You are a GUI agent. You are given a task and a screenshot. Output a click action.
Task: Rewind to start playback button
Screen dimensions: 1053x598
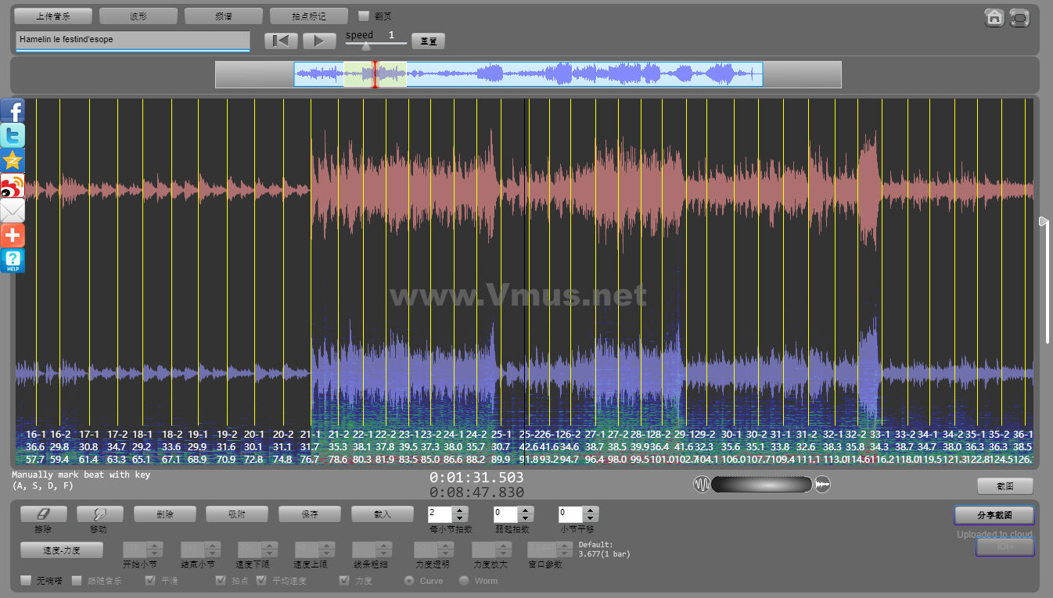coord(281,41)
